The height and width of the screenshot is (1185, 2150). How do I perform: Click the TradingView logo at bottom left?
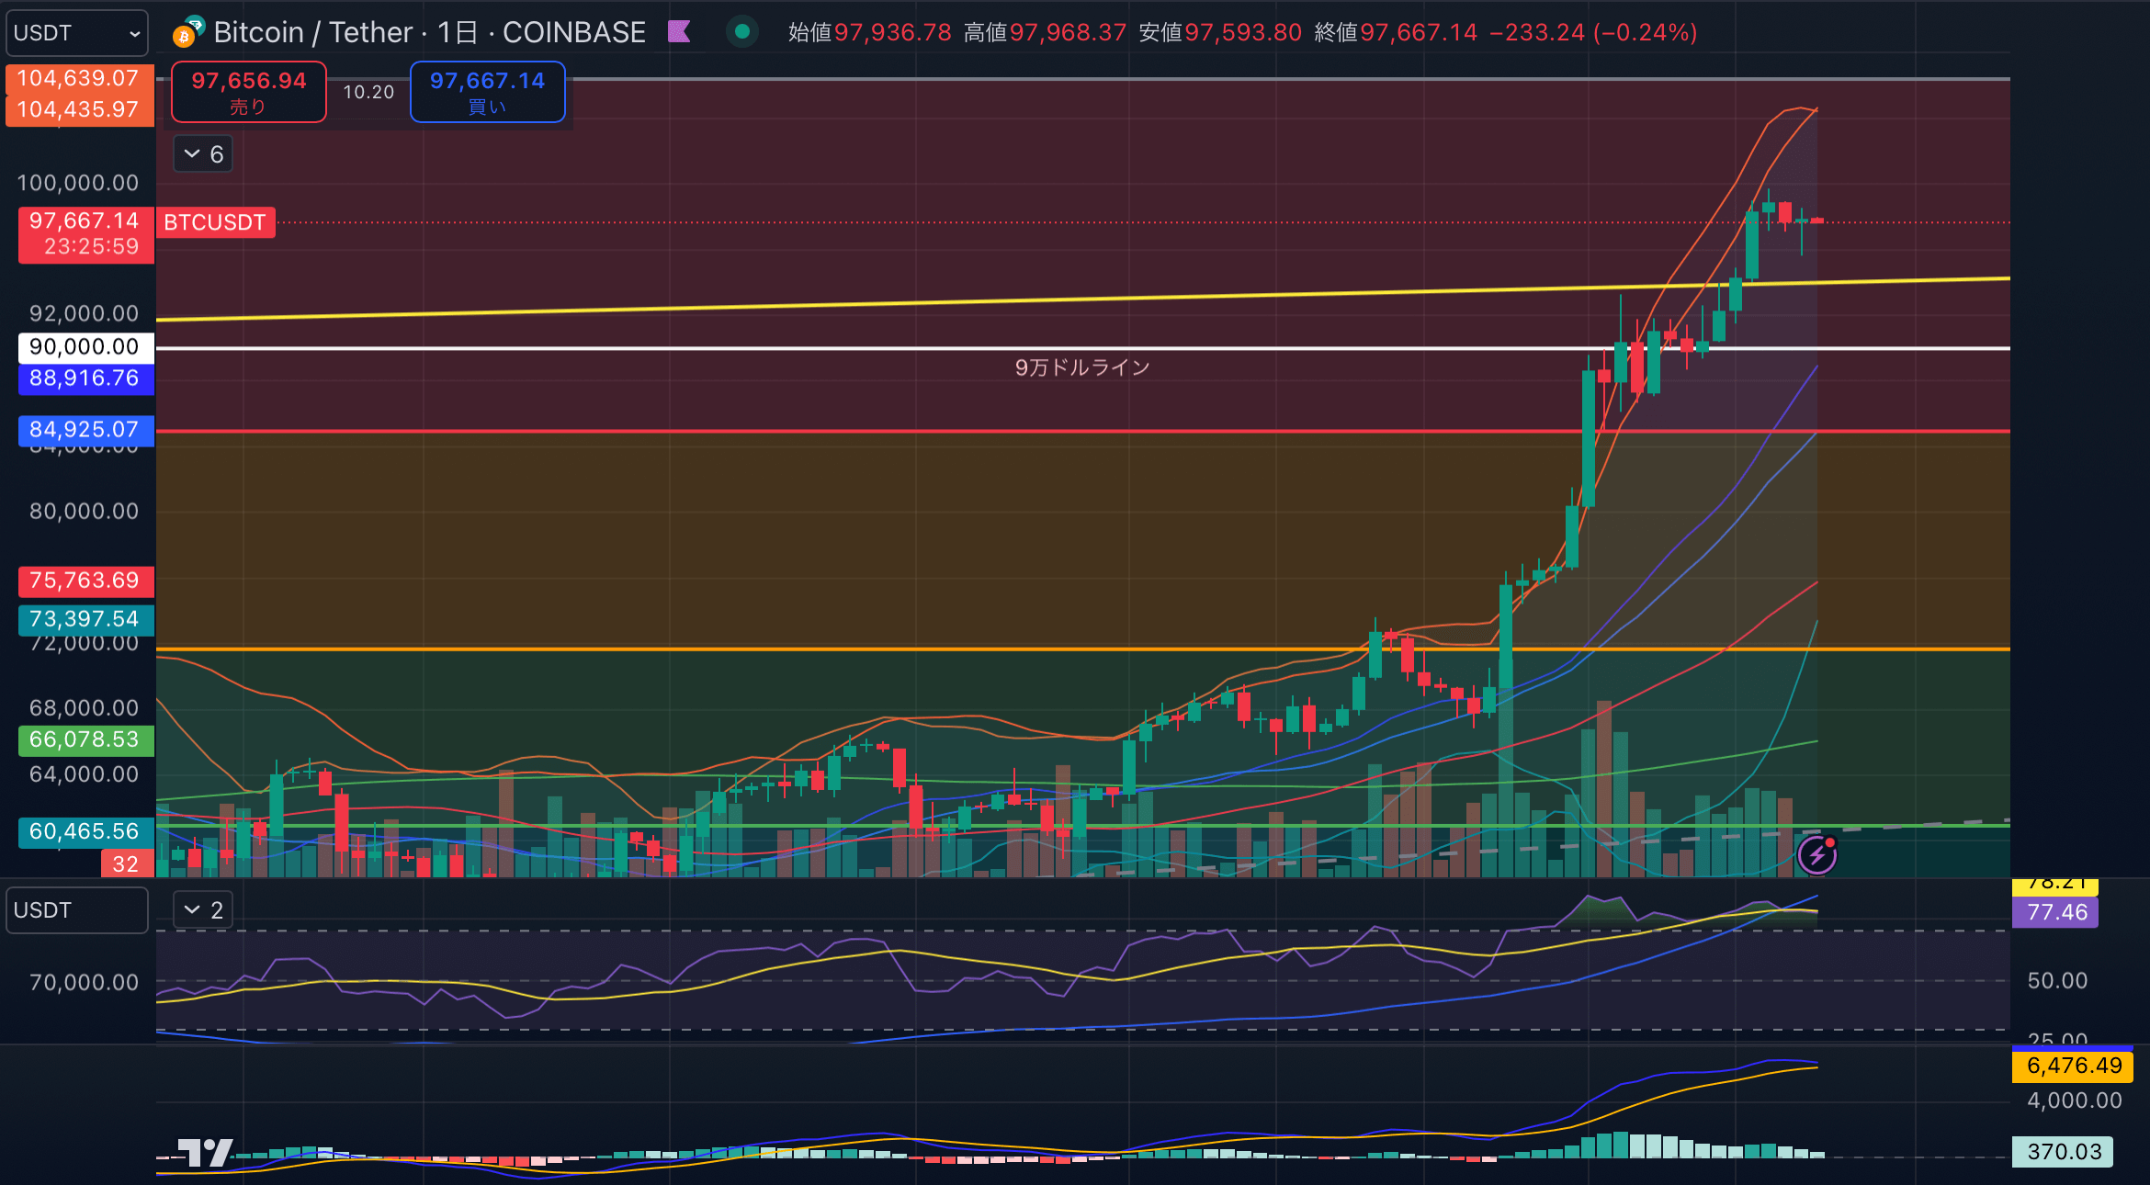tap(203, 1151)
